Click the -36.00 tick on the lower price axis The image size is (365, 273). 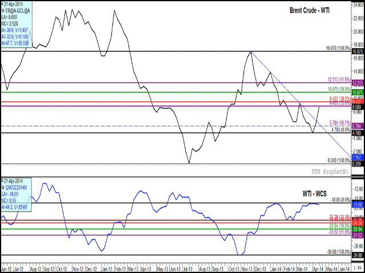[x=358, y=247]
